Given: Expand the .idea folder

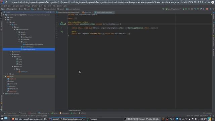Looking at the screenshot, I should pyautogui.click(x=6, y=17).
